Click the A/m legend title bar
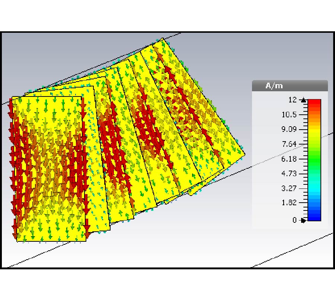This screenshot has width=335, height=298. coord(290,86)
